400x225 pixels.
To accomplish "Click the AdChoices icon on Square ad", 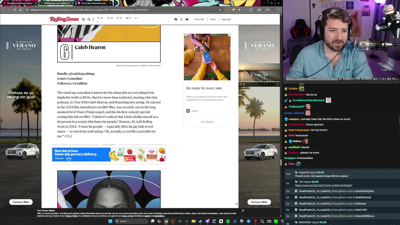I will click(x=229, y=35).
